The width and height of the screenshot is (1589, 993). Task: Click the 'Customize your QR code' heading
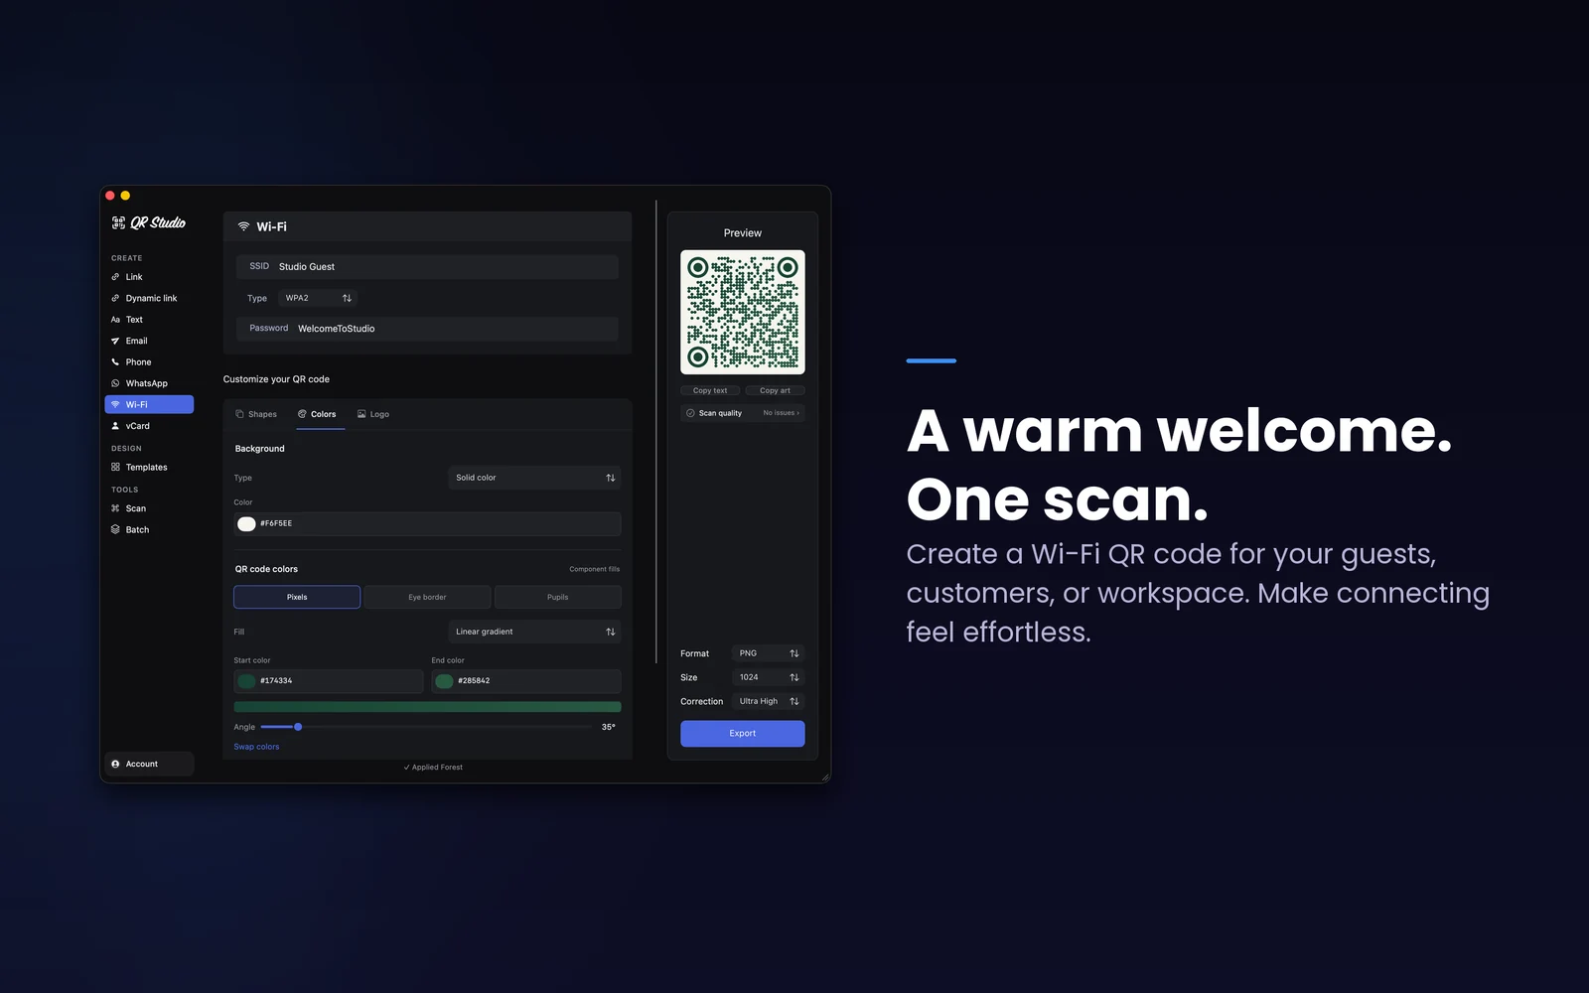[x=276, y=379]
